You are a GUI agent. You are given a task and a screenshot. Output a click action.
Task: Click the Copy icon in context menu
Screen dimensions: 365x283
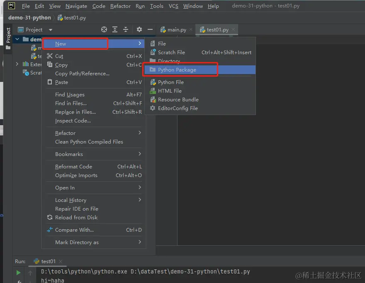pos(50,65)
